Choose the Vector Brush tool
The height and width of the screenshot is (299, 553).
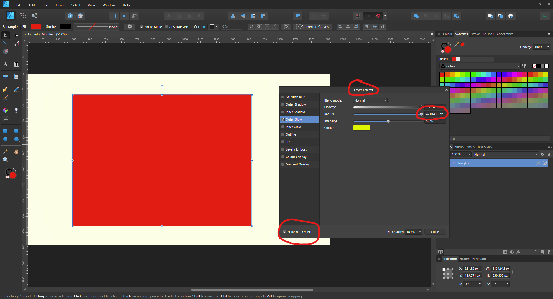click(5, 98)
